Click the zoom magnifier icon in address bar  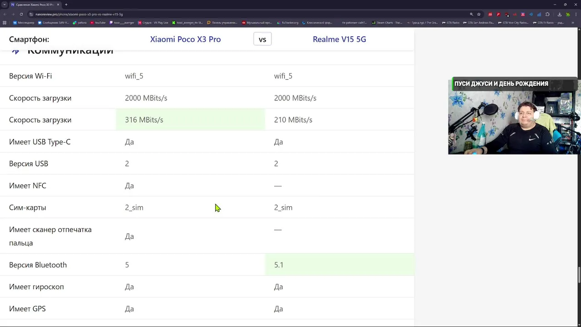471,14
